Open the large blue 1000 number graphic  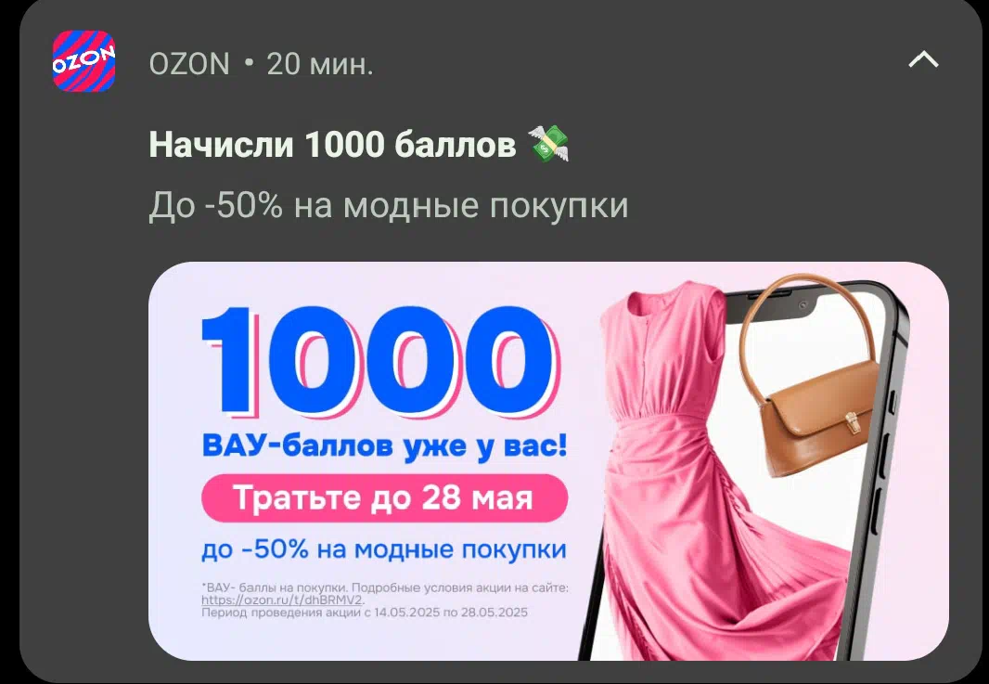(x=379, y=362)
